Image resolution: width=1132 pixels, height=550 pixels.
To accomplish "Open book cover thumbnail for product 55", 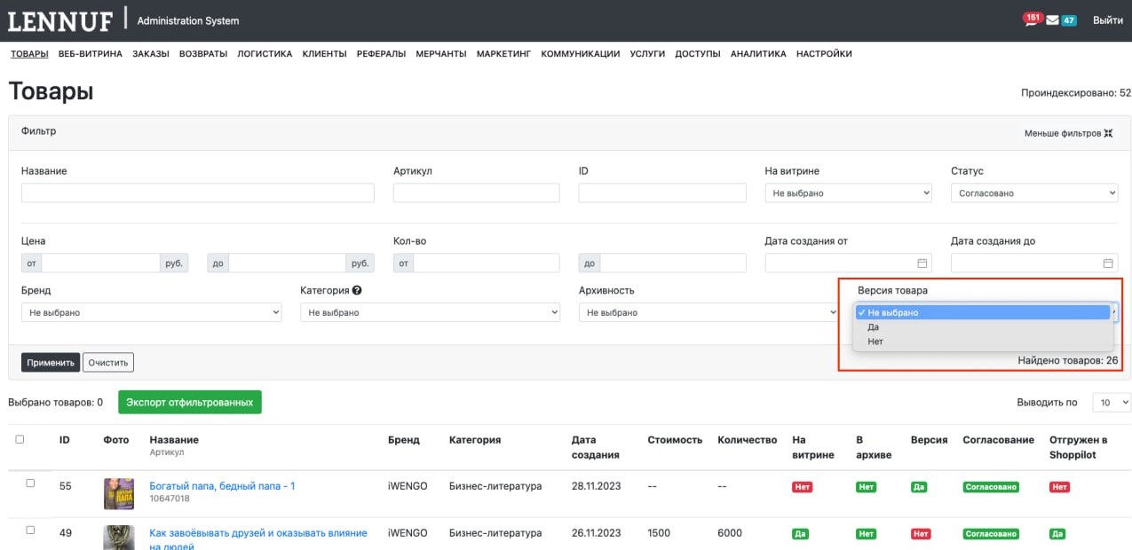I will coord(119,494).
